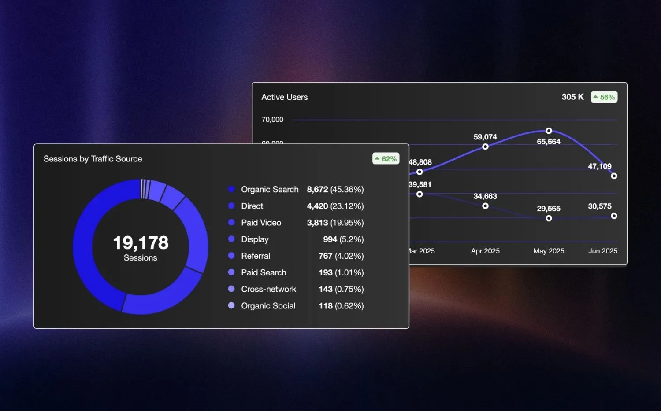Click the 56% growth badge
Viewport: 661px width, 411px height.
[x=604, y=97]
